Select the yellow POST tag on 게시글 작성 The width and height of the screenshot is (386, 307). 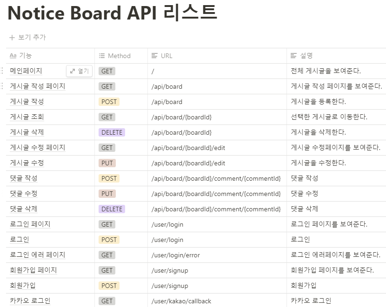[109, 101]
